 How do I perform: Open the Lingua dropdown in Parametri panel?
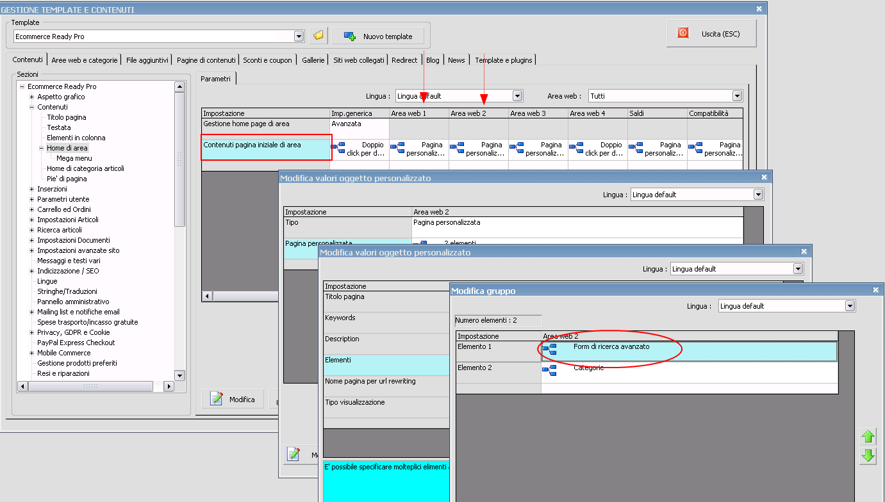pos(517,96)
